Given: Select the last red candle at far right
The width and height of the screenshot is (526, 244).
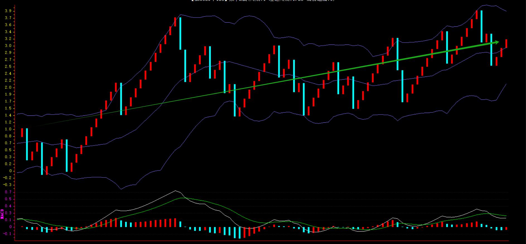Looking at the screenshot, I should [506, 43].
